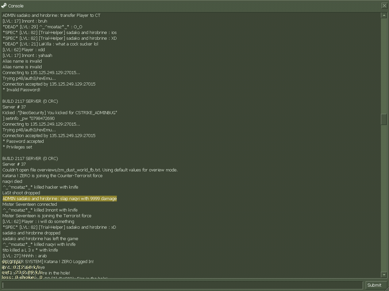Image resolution: width=389 pixels, height=291 pixels.
Task: Focus the console command input field
Action: click(x=182, y=285)
